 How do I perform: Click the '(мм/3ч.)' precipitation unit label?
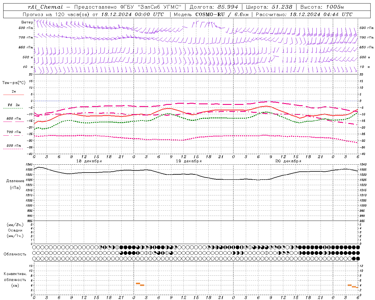[15, 225]
